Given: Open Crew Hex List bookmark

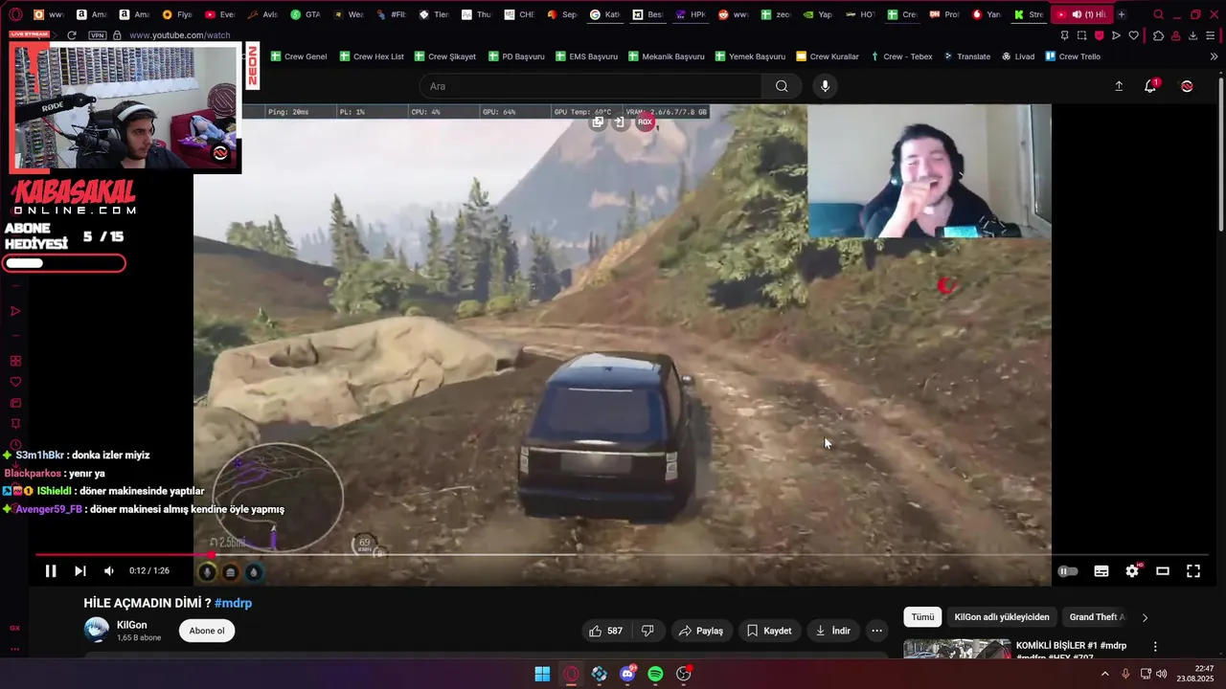Looking at the screenshot, I should (x=372, y=56).
